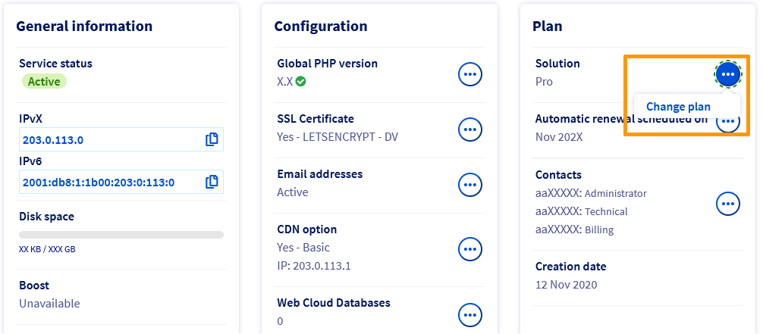763x334 pixels.
Task: Click the Solution ellipsis button
Action: click(x=727, y=73)
